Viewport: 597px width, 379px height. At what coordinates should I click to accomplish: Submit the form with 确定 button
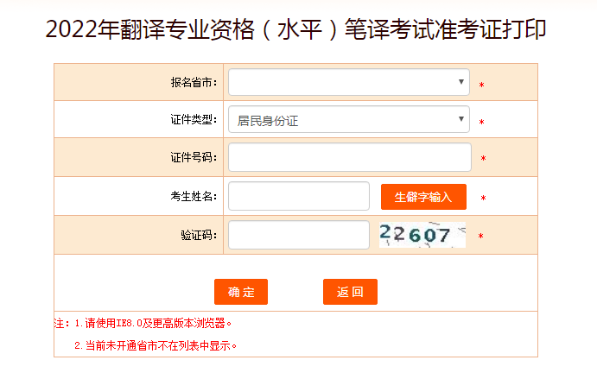coord(241,292)
